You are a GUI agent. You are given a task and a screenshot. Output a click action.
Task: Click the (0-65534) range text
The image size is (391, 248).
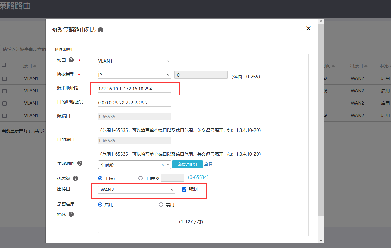198,177
